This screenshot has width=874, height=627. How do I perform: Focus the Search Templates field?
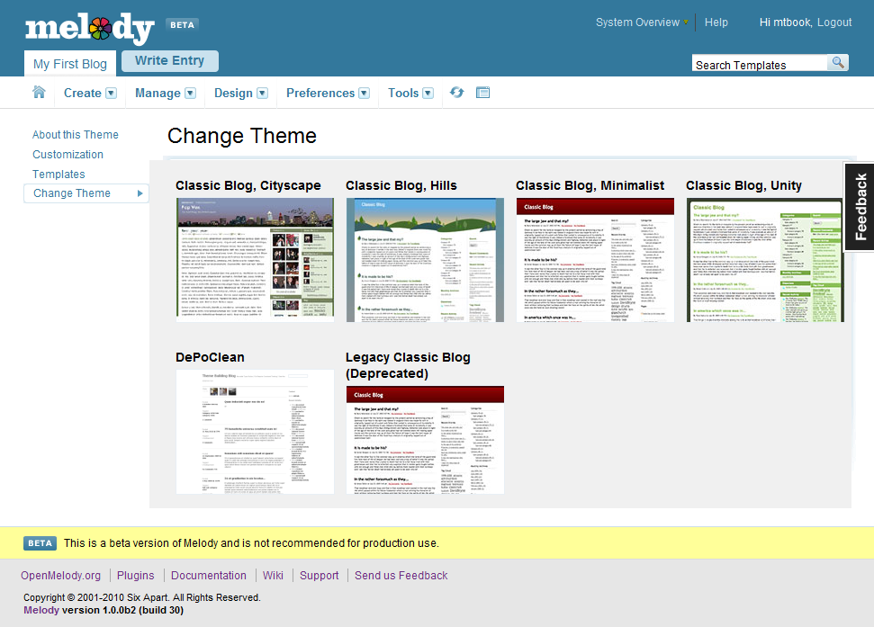pyautogui.click(x=759, y=64)
